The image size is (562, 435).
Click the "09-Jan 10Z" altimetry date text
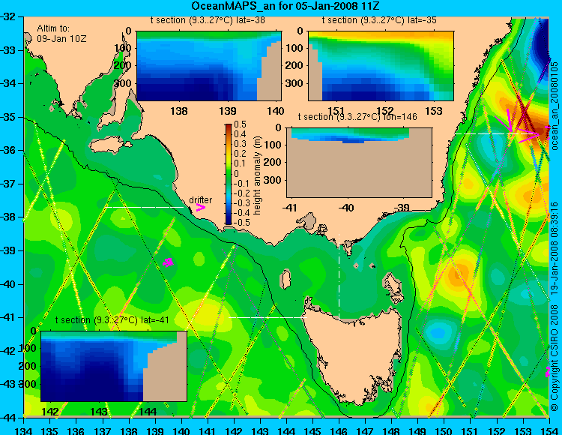pos(61,39)
